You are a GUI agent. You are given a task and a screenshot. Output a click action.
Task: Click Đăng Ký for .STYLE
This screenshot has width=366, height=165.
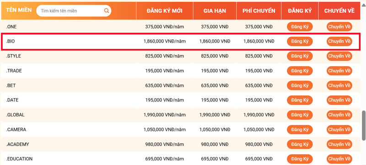300,56
